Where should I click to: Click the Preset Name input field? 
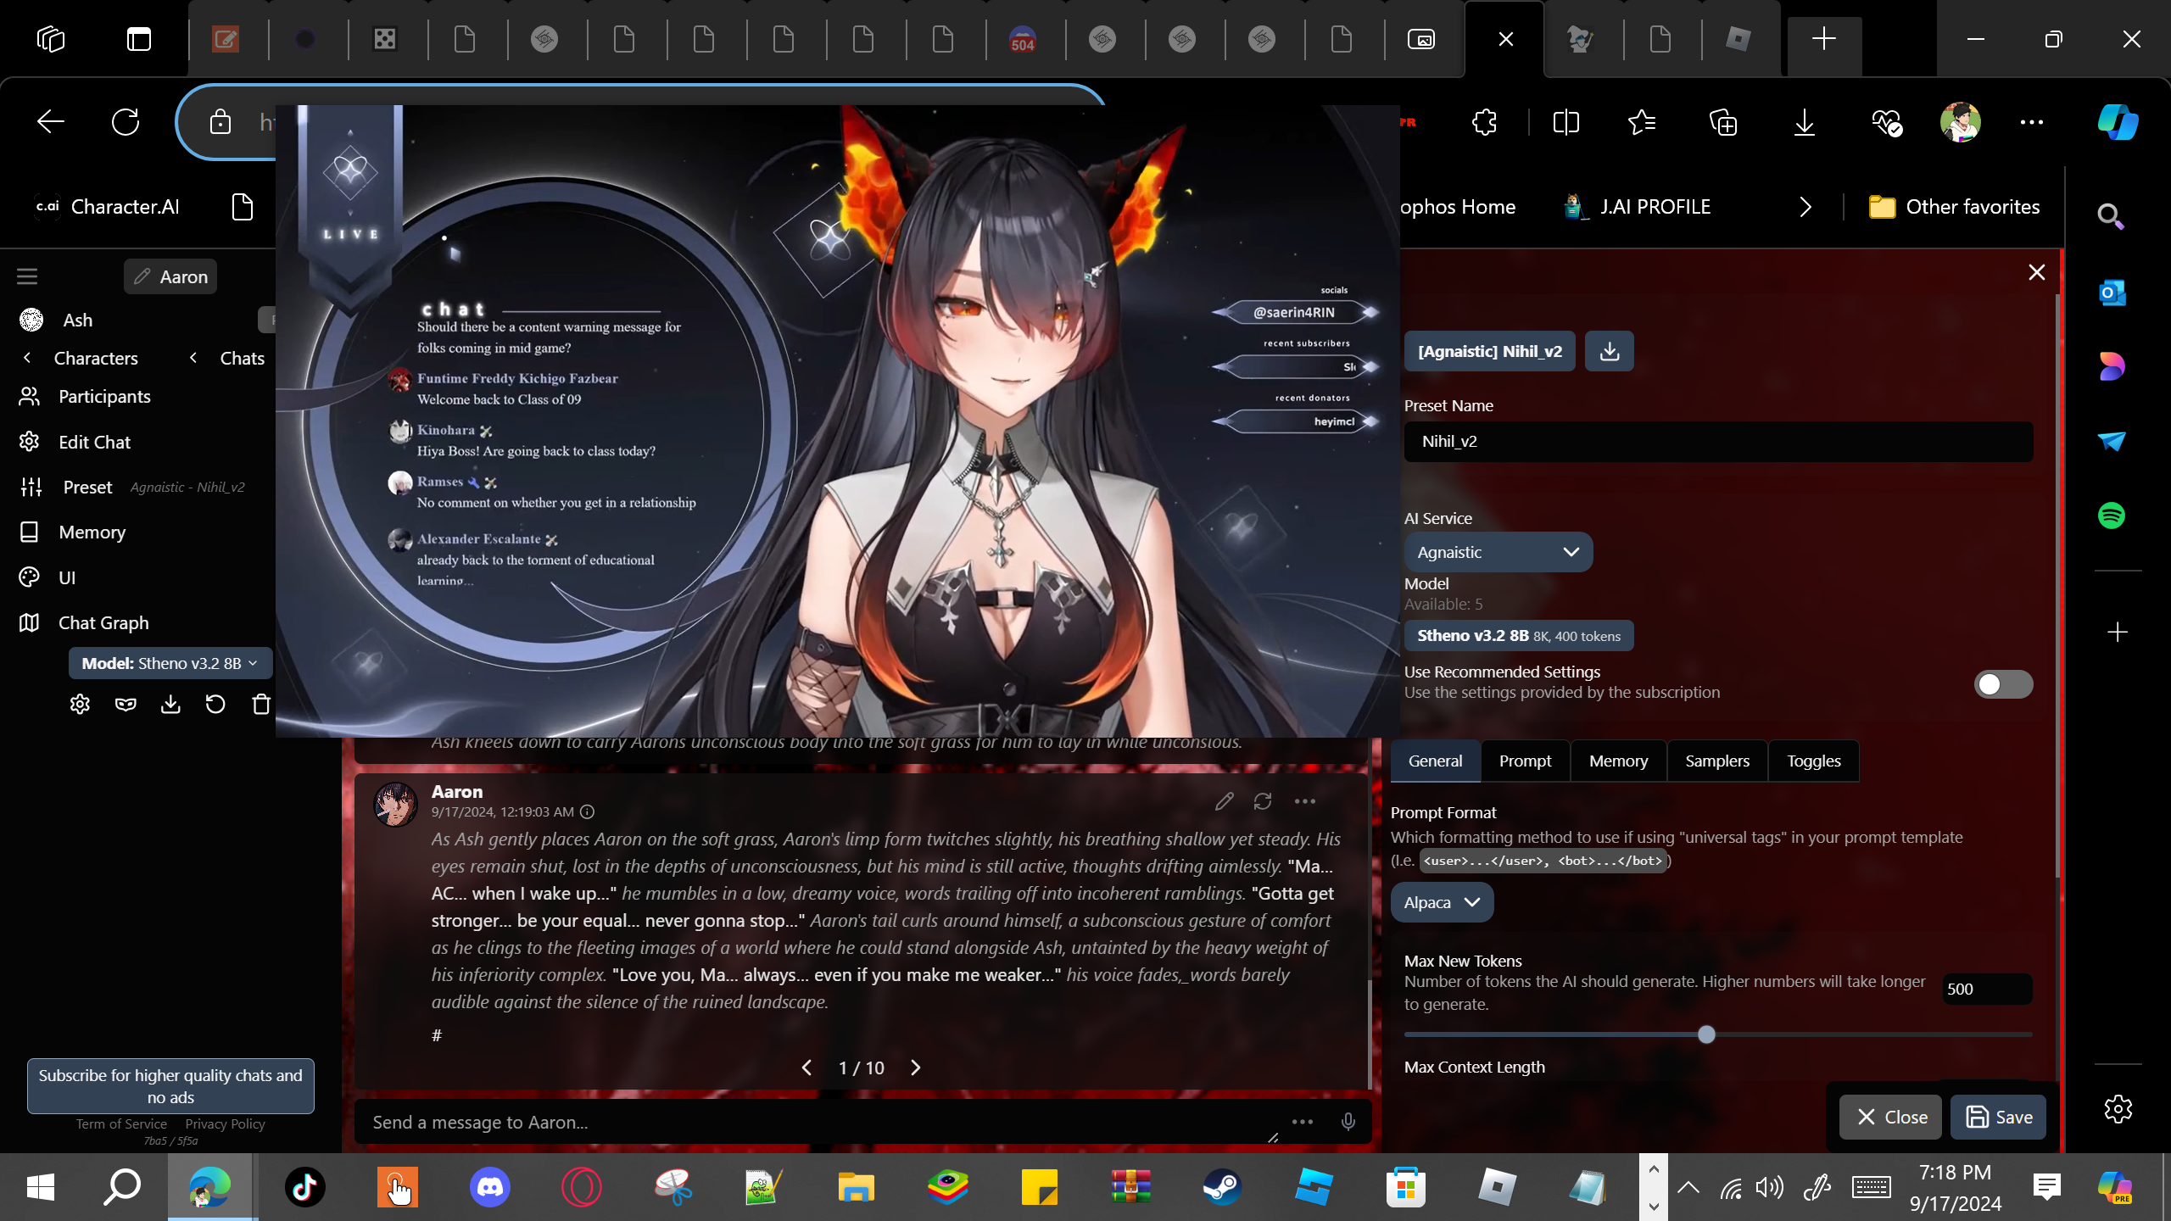[1717, 441]
